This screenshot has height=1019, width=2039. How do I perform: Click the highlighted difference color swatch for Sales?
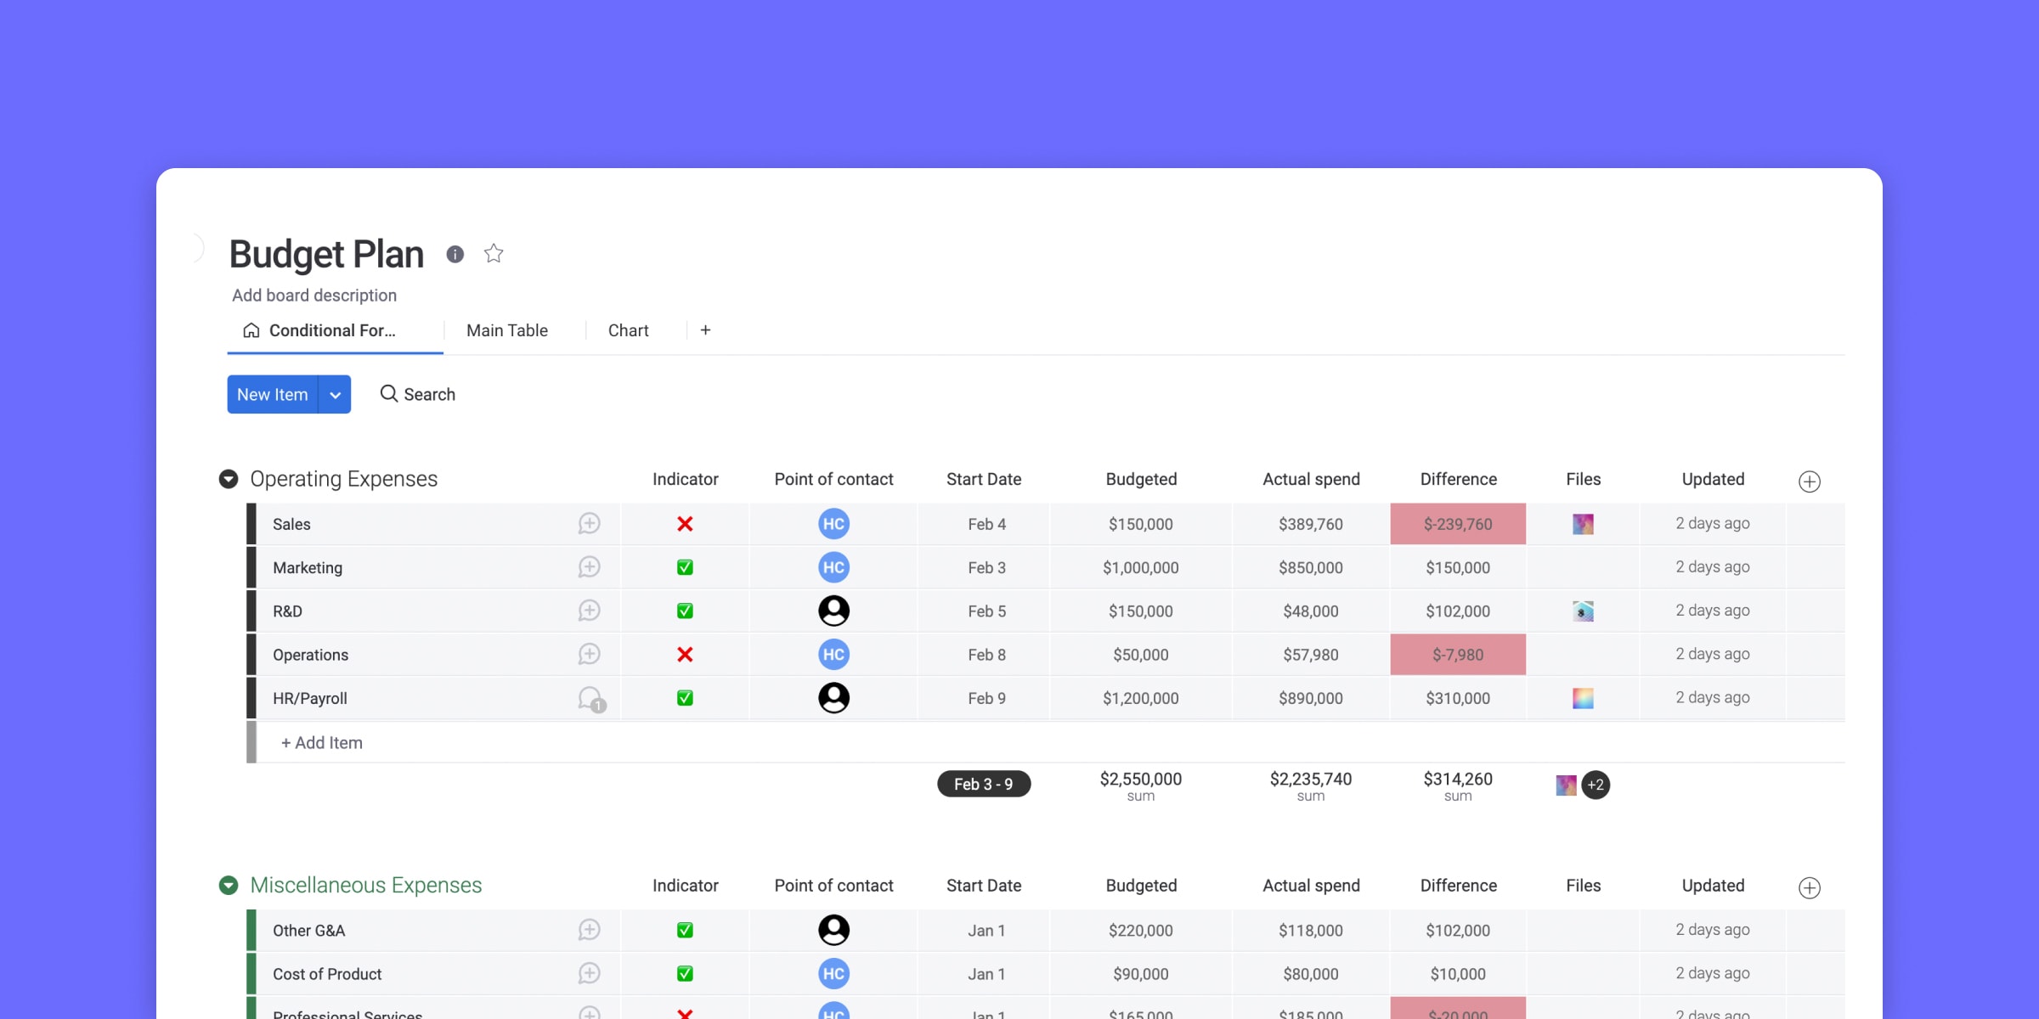[x=1456, y=522]
